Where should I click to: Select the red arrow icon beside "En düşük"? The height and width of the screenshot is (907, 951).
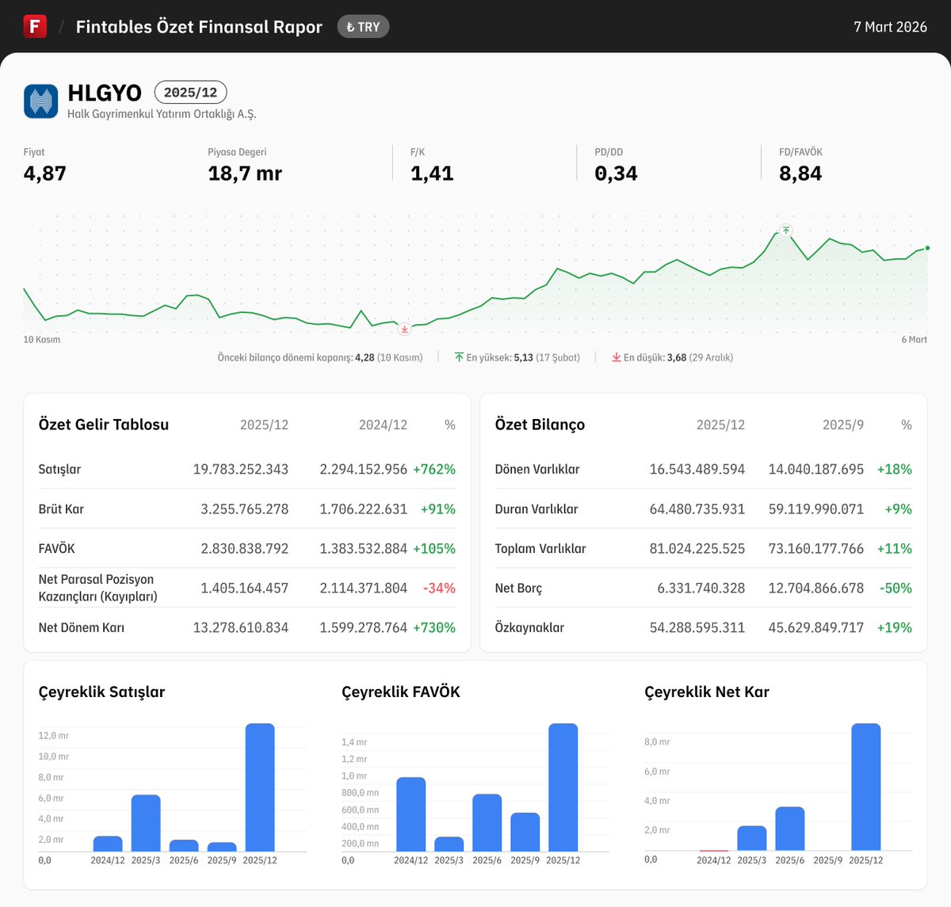click(616, 357)
